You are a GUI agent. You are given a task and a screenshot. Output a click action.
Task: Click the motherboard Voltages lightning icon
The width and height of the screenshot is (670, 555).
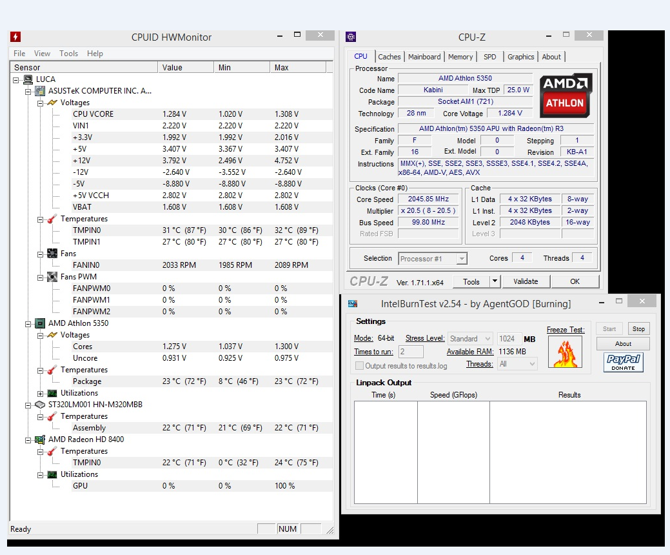click(52, 103)
